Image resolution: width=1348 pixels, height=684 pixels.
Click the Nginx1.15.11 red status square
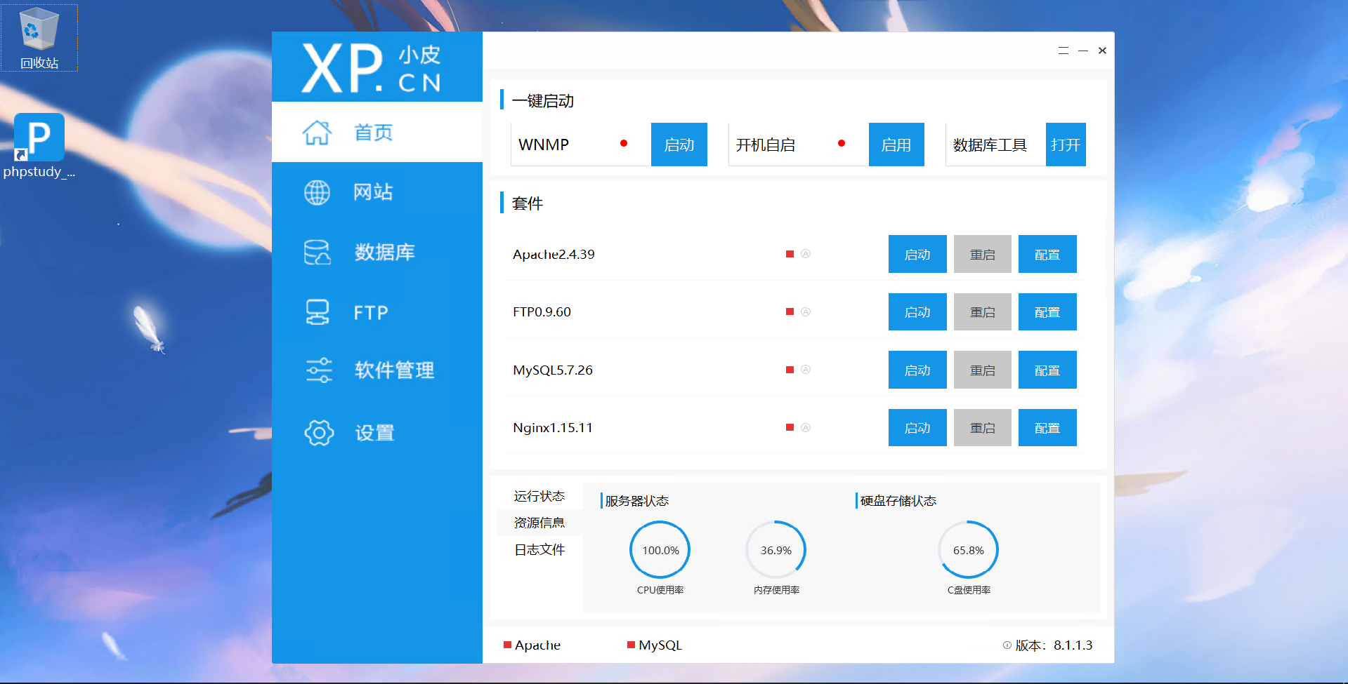[790, 427]
